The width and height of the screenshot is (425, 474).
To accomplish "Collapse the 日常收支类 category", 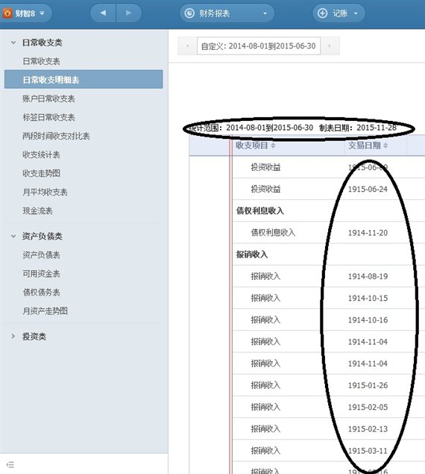I will point(13,43).
